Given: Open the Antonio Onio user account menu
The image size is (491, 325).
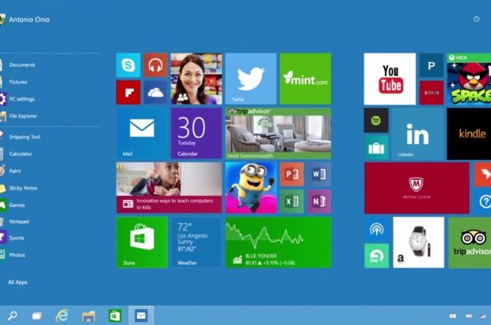Looking at the screenshot, I should [28, 19].
